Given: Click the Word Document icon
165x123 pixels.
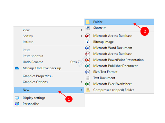Looking at the screenshot, I should (x=88, y=48).
